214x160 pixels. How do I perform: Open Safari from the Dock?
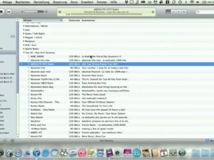(x=18, y=153)
